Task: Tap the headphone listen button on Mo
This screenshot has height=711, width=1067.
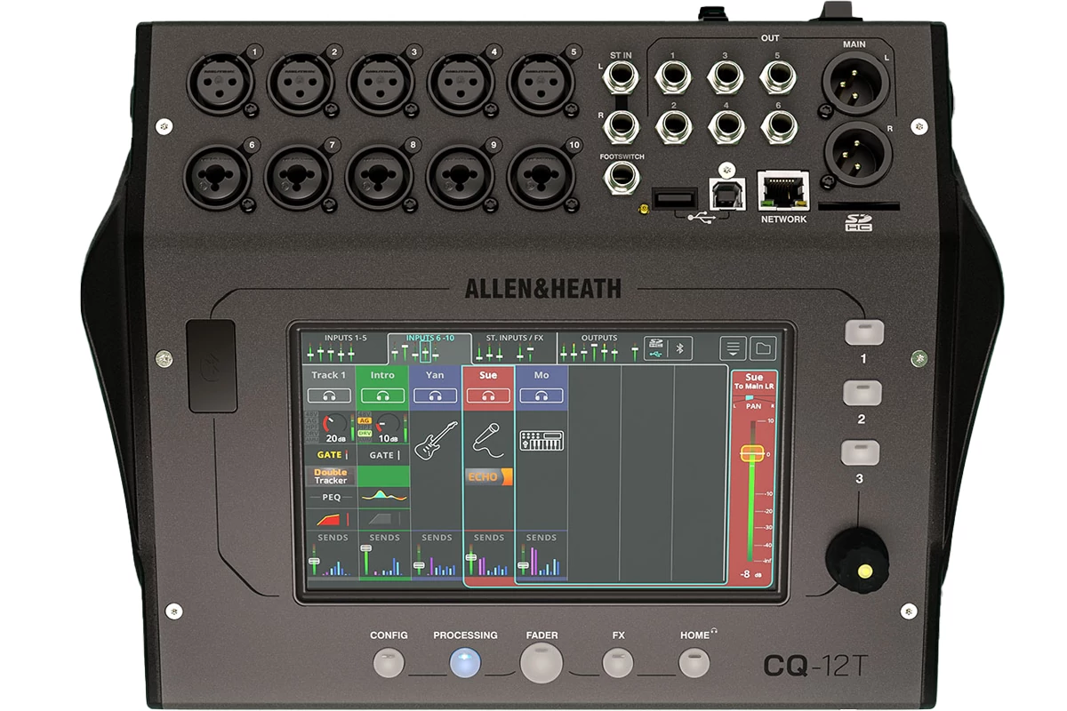Action: [542, 395]
